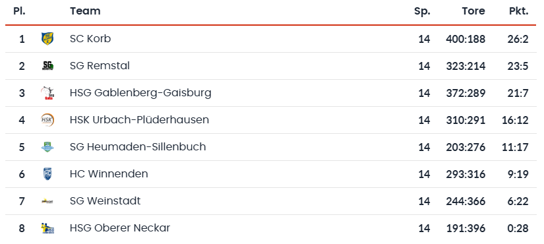Screen dimensions: 544x244
Task: Open HC Winnenden team name
Action: point(109,174)
